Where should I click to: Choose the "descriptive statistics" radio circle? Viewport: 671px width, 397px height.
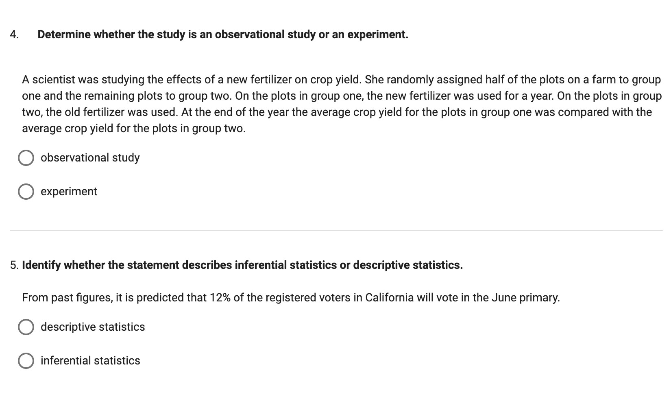click(26, 327)
